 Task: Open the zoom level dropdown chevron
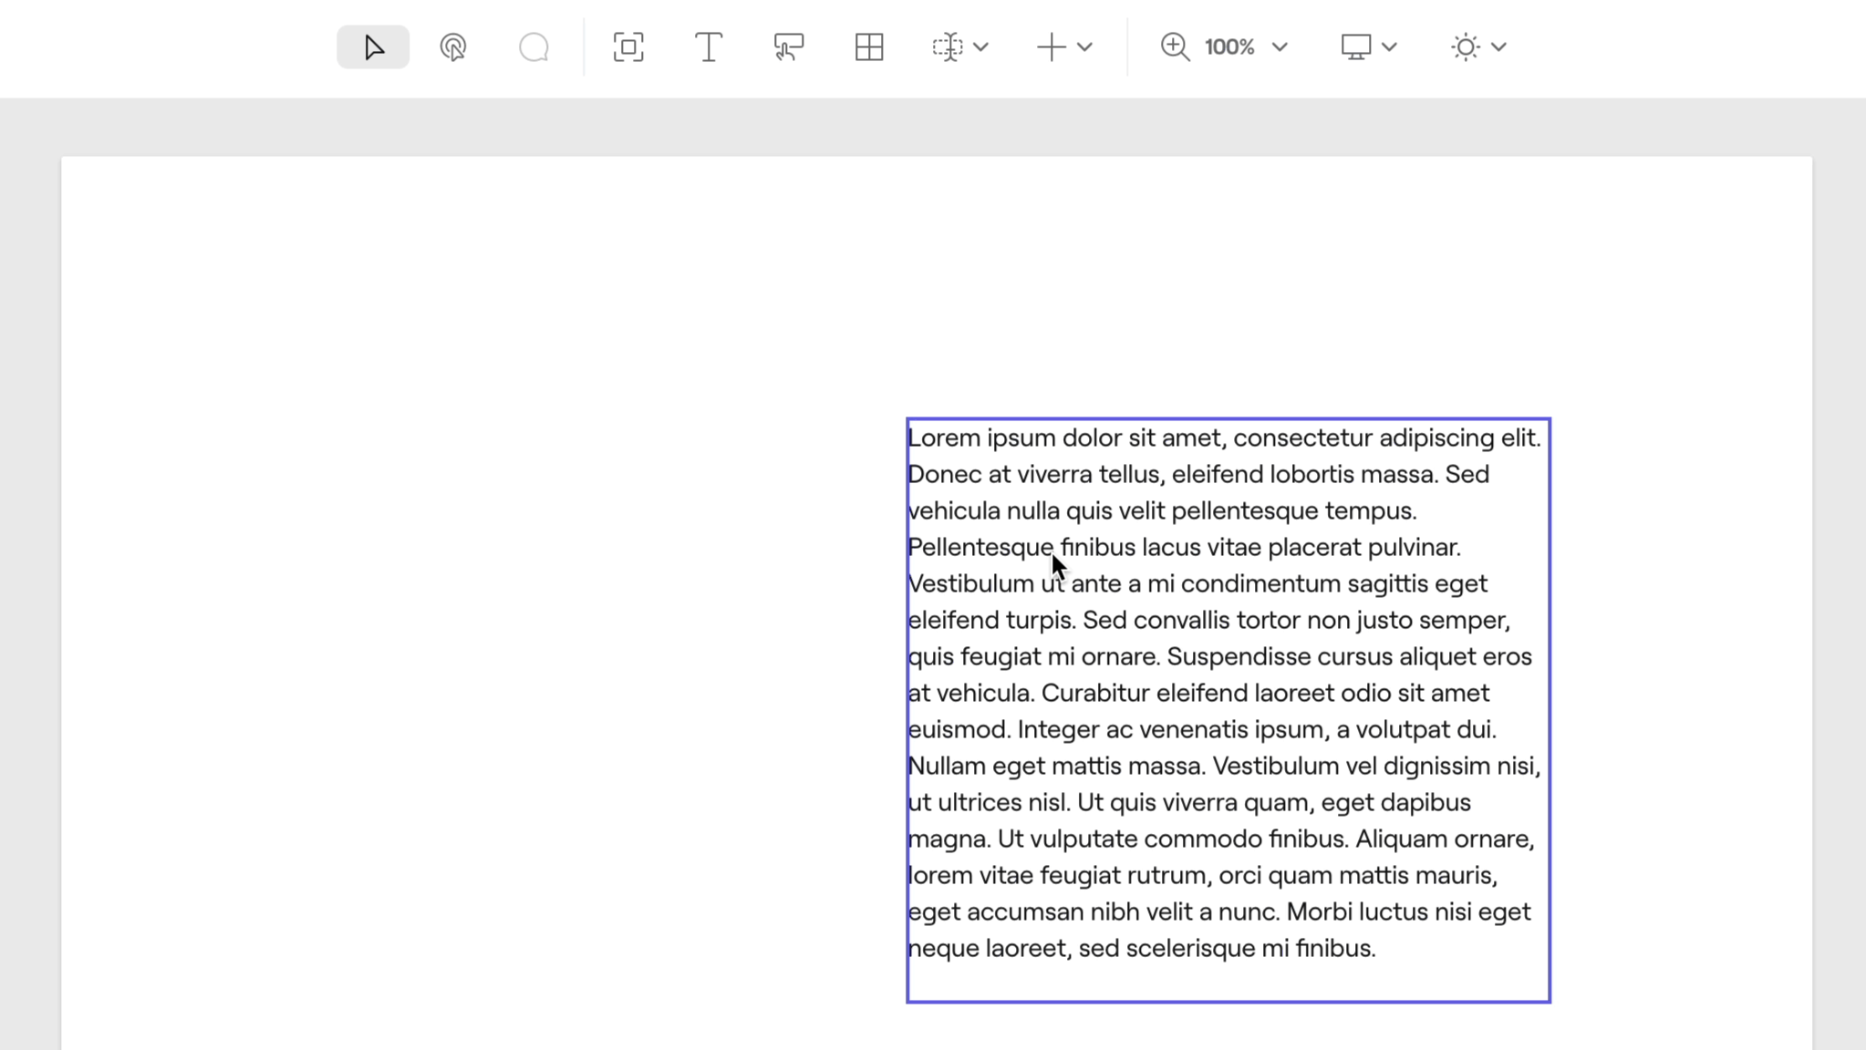click(1280, 47)
